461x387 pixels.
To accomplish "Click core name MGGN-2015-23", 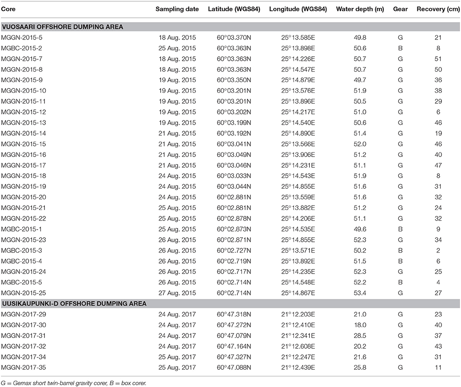I will click(24, 240).
